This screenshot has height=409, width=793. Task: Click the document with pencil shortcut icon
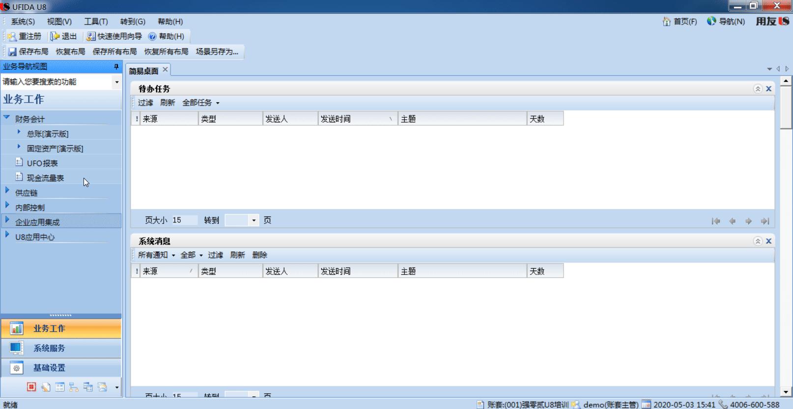[46, 387]
